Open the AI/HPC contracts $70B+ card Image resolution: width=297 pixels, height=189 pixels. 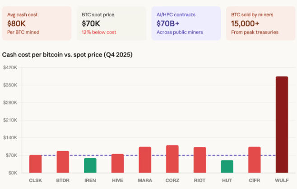[186, 23]
